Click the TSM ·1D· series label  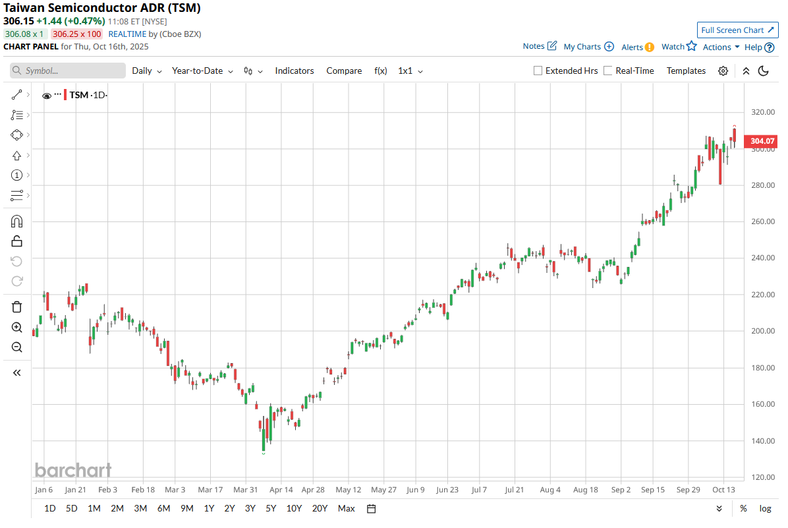point(88,95)
